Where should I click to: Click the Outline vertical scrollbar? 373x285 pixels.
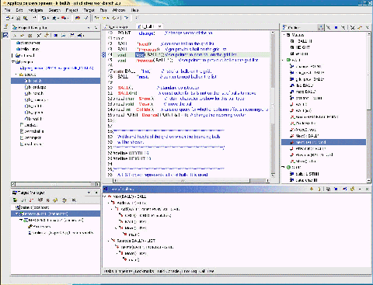(368, 107)
